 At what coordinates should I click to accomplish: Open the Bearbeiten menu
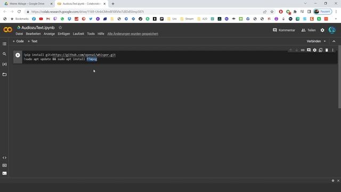[x=33, y=34]
